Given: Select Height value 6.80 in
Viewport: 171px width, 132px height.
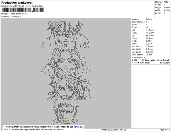Looking at the screenshot, I should (166, 7).
